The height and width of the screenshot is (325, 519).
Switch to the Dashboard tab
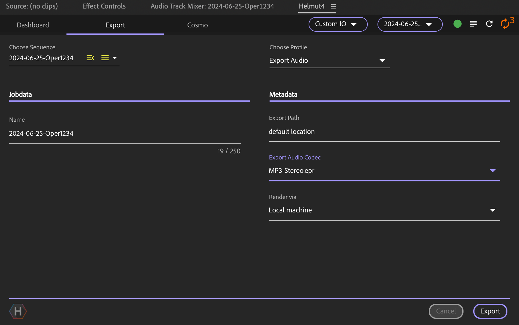[33, 25]
